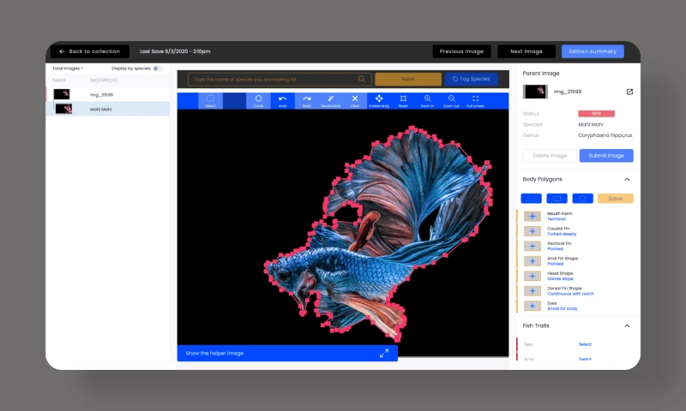Click the Submit image button
This screenshot has width=686, height=411.
point(606,156)
